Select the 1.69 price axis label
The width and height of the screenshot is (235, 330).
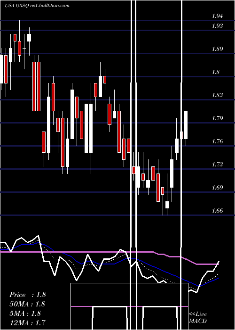pyautogui.click(x=217, y=187)
